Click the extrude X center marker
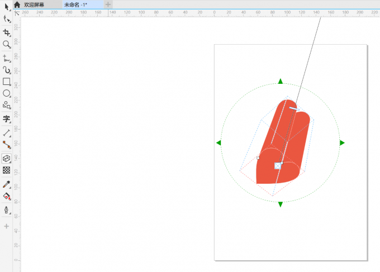 (x=278, y=166)
